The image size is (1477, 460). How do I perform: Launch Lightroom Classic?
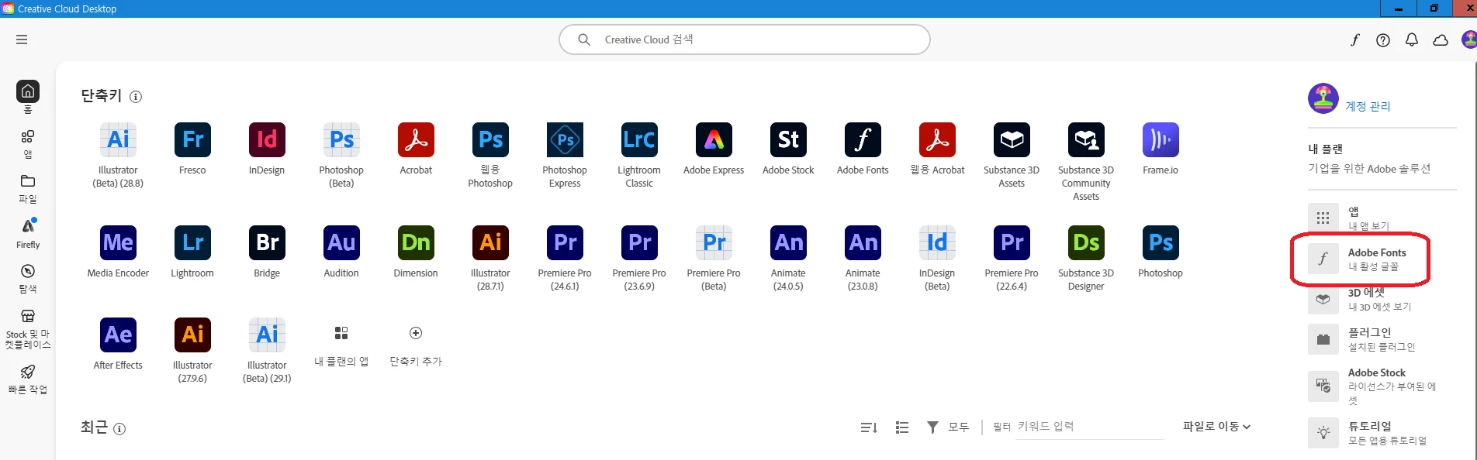click(x=639, y=139)
